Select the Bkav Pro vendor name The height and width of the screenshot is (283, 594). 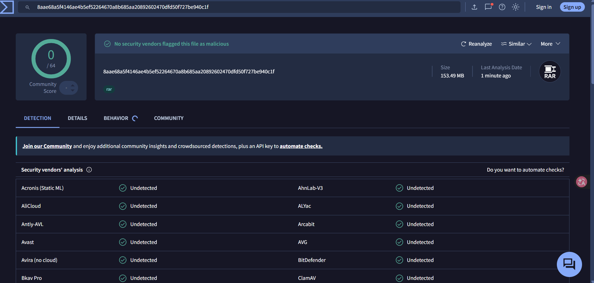31,278
